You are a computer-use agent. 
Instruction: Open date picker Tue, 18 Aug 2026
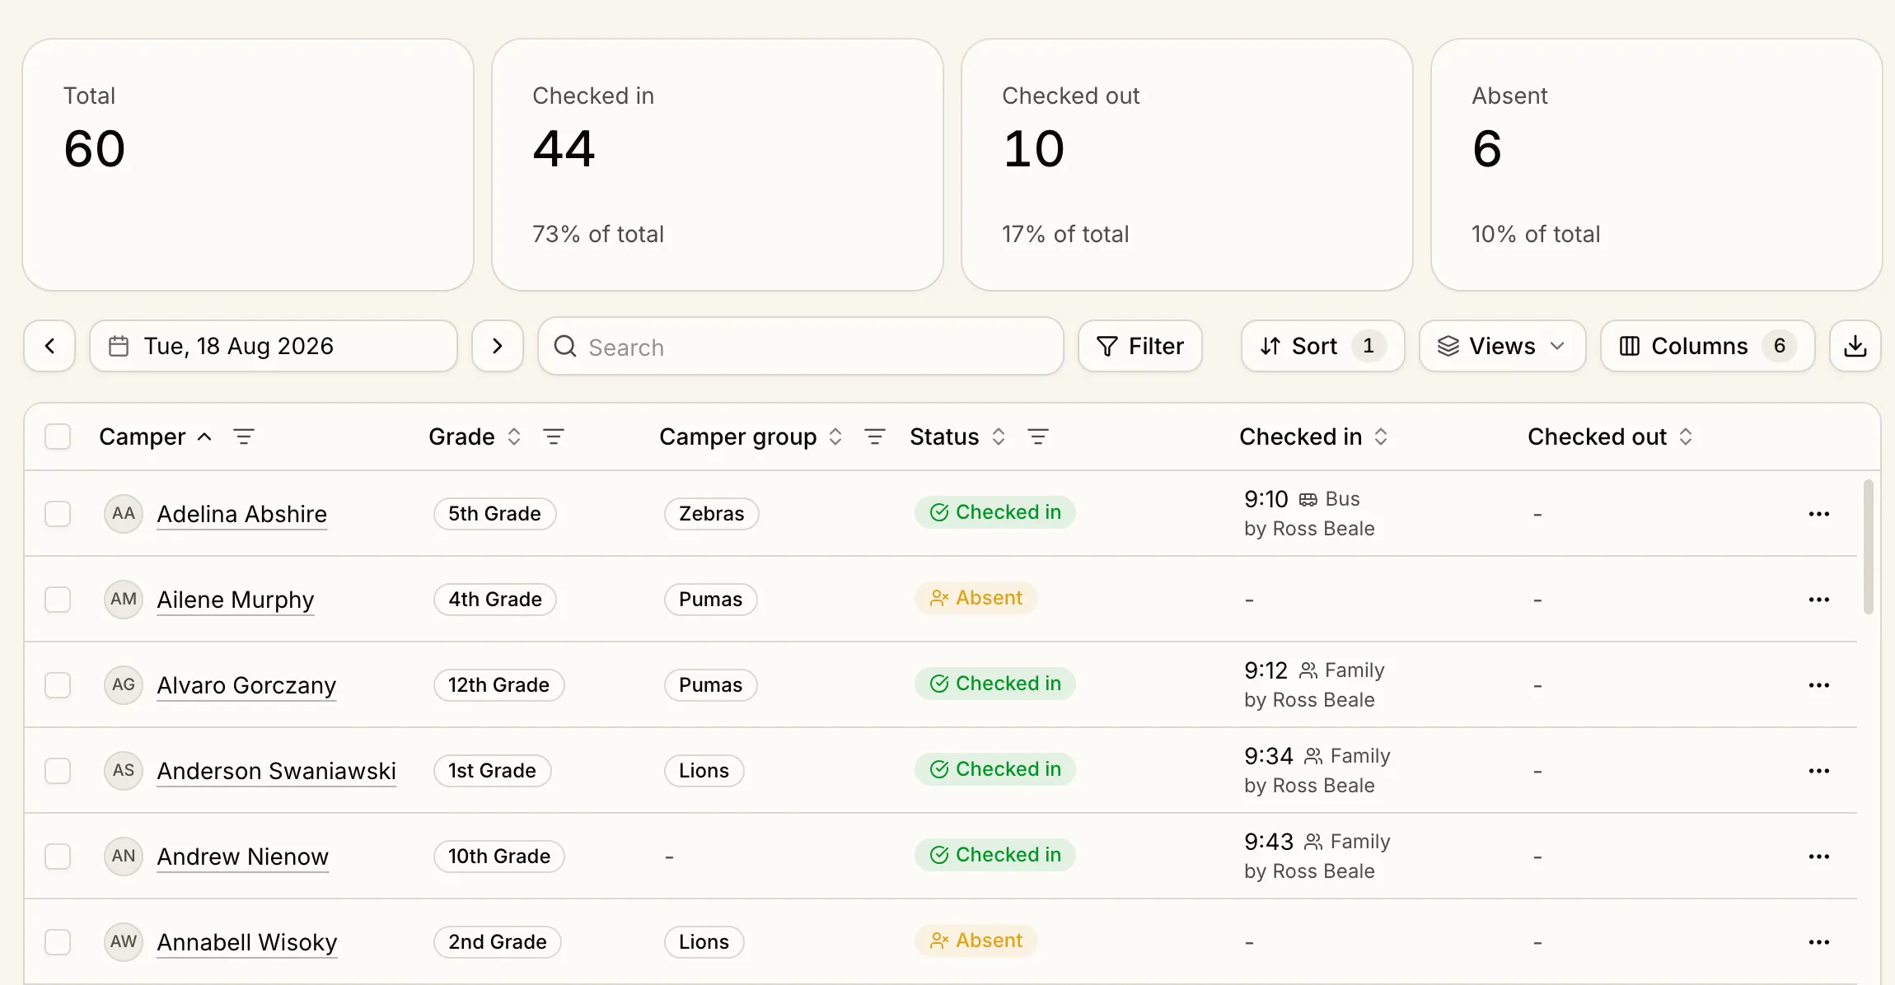click(x=274, y=346)
